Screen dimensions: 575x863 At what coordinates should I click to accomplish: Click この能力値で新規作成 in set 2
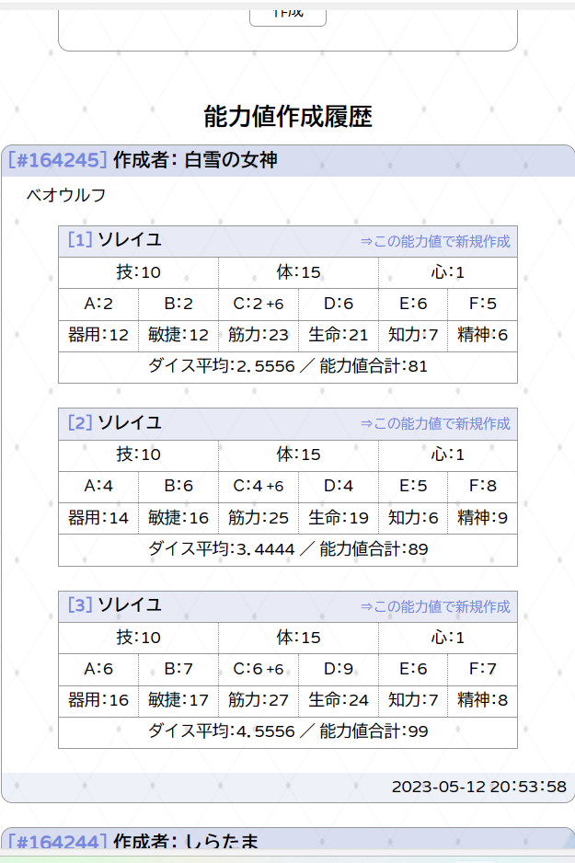click(435, 424)
